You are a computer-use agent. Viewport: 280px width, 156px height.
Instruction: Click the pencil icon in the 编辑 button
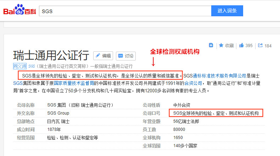click(x=98, y=56)
